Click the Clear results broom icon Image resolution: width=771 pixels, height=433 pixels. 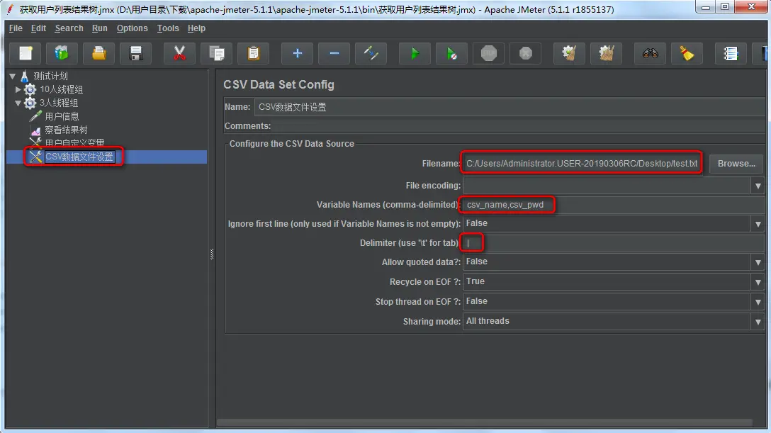point(570,53)
